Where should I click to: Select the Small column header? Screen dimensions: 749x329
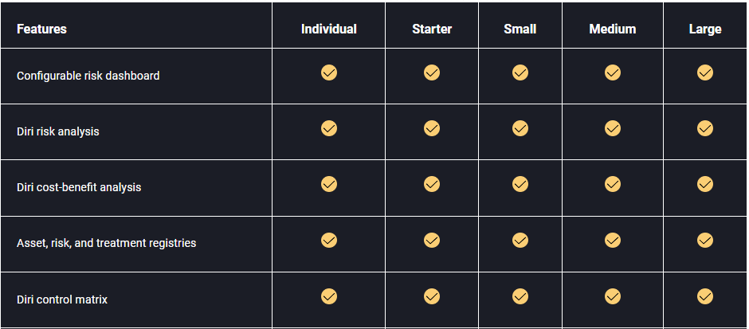520,29
